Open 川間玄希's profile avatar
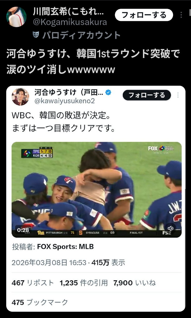This screenshot has height=318, width=191. click(16, 17)
